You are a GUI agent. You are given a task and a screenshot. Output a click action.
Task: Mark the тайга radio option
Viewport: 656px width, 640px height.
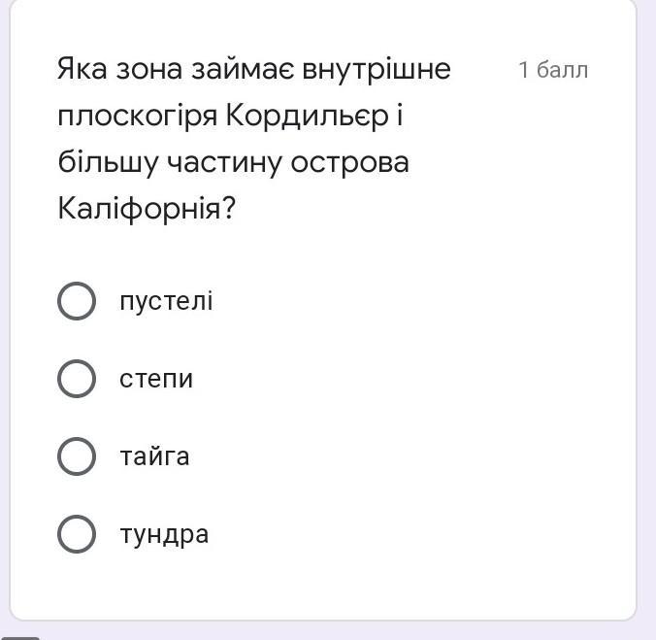[77, 456]
